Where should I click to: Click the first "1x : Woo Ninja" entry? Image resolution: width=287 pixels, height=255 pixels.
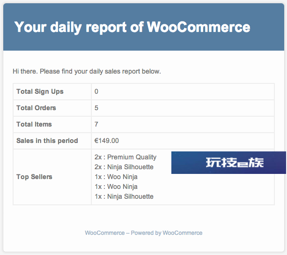coord(116,177)
